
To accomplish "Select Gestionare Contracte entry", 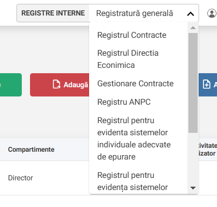I will 135,83.
